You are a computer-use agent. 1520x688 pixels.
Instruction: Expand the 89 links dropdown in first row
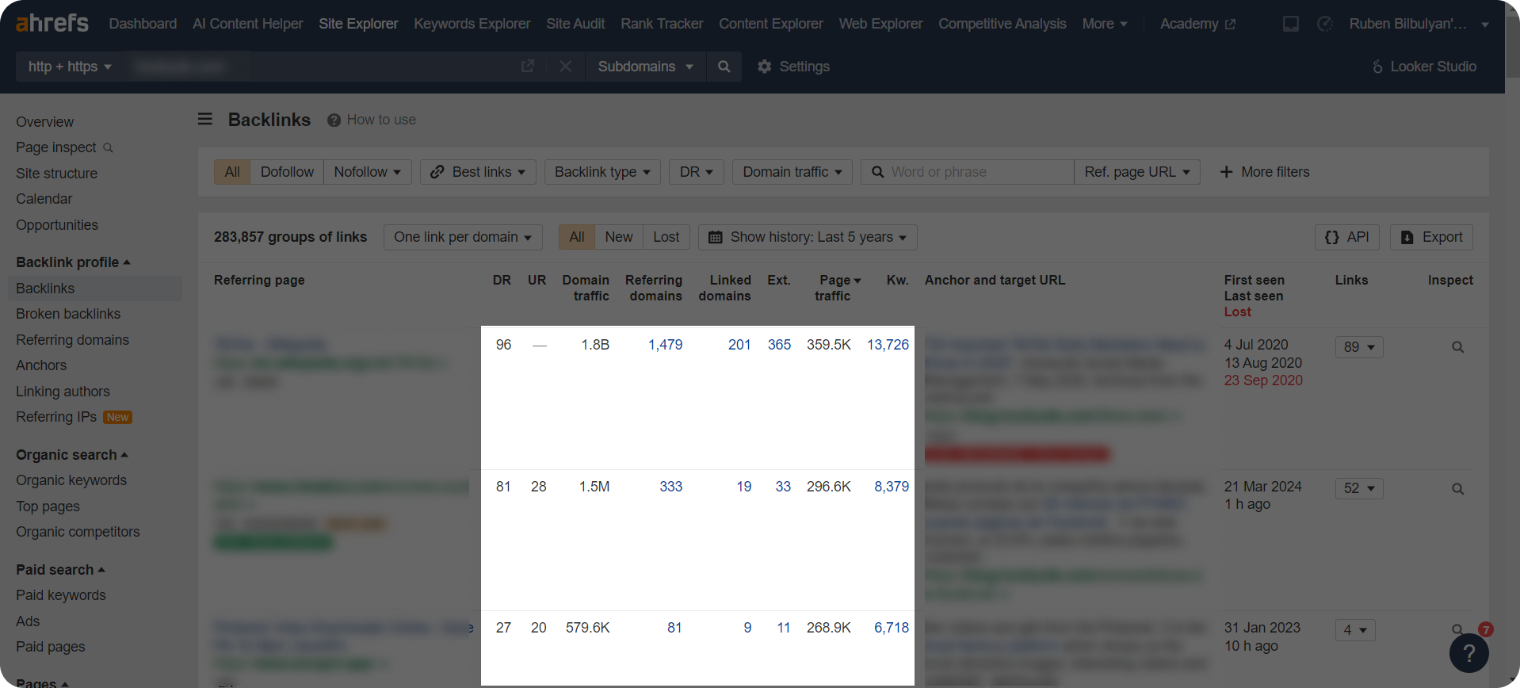1359,347
